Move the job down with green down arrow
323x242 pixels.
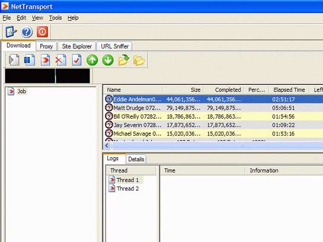(107, 60)
